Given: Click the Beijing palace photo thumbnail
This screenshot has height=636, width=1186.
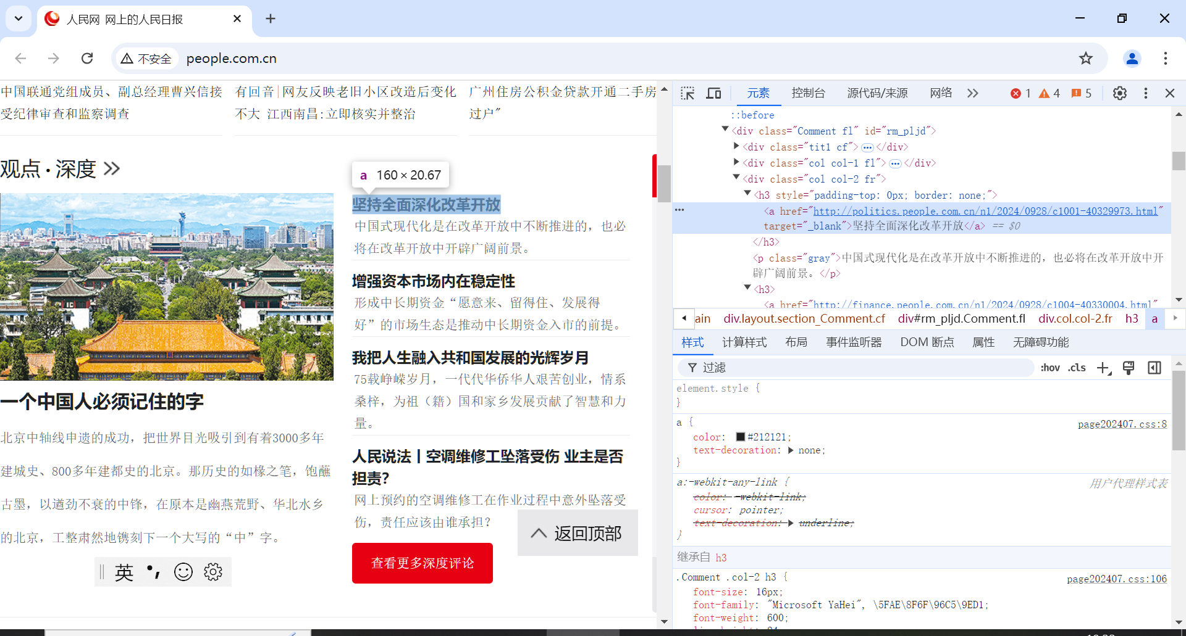Looking at the screenshot, I should point(167,287).
